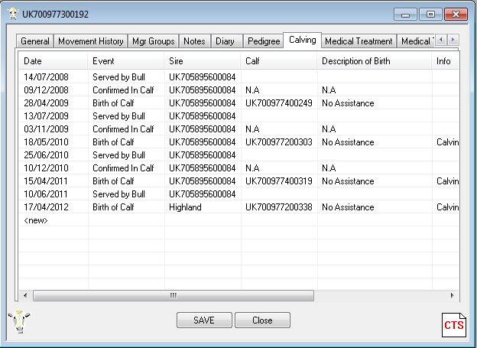Close the window with the red X
Image resolution: width=477 pixels, height=348 pixels.
456,15
